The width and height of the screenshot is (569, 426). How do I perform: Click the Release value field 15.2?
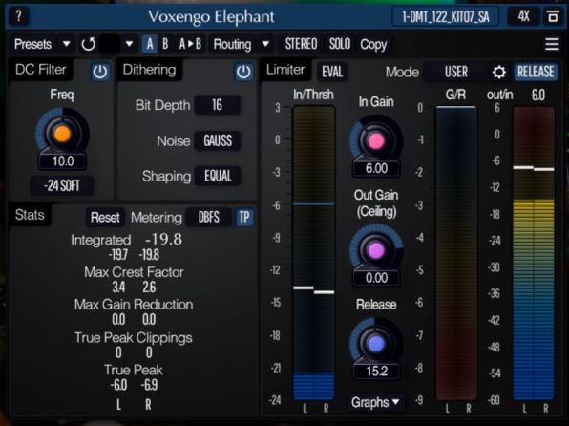click(x=376, y=372)
